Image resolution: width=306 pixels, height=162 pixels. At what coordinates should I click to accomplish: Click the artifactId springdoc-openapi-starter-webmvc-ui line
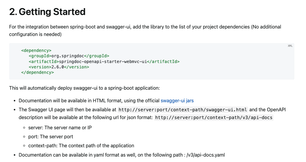[x=104, y=61]
